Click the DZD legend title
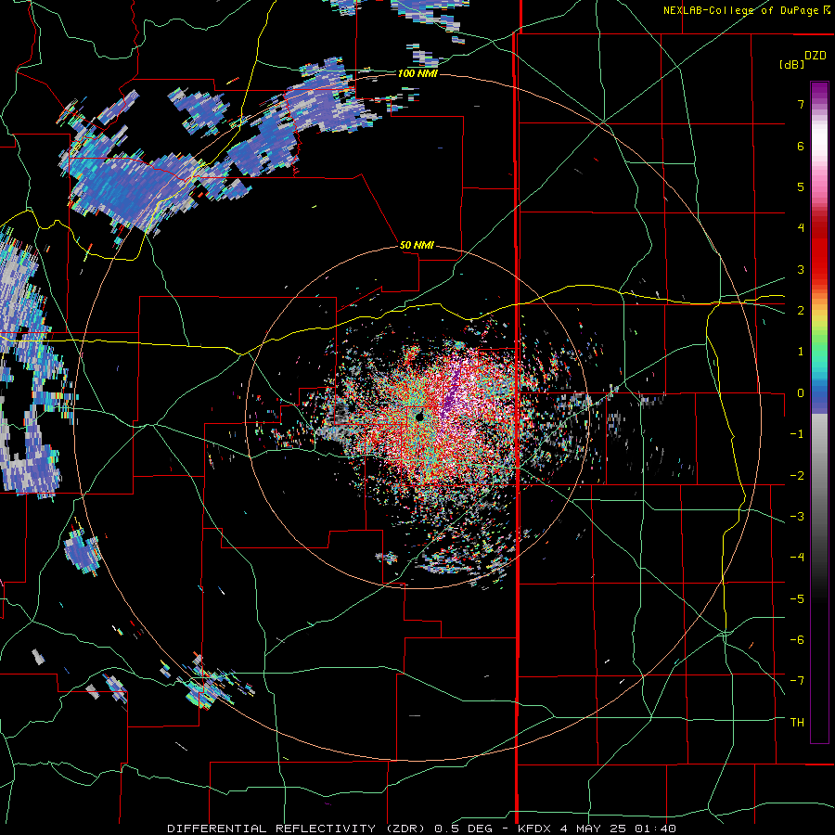835x835 pixels. point(816,56)
